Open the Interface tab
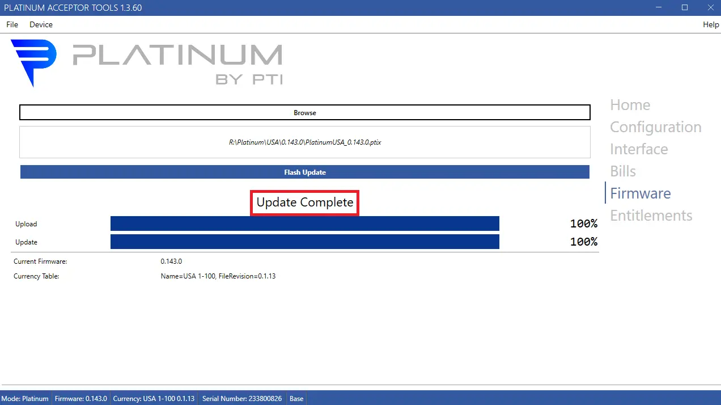Viewport: 721px width, 405px height. tap(639, 149)
